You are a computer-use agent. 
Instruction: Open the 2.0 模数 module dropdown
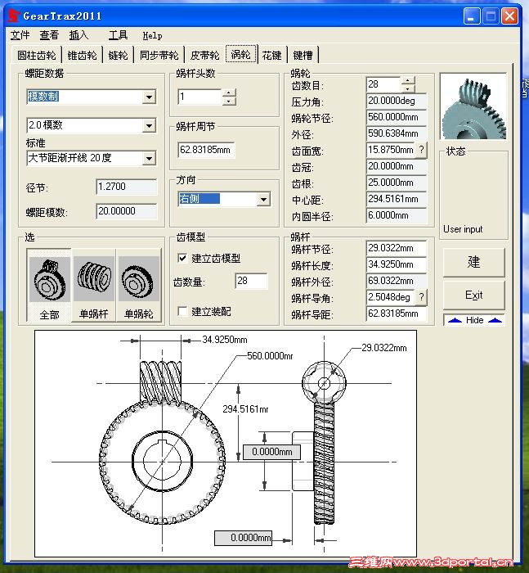149,126
